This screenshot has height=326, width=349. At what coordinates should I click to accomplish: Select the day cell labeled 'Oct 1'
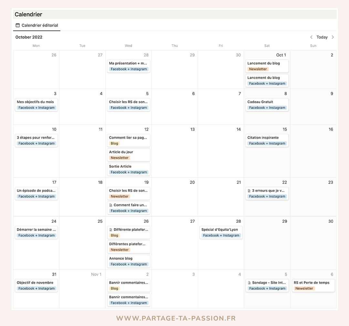267,70
